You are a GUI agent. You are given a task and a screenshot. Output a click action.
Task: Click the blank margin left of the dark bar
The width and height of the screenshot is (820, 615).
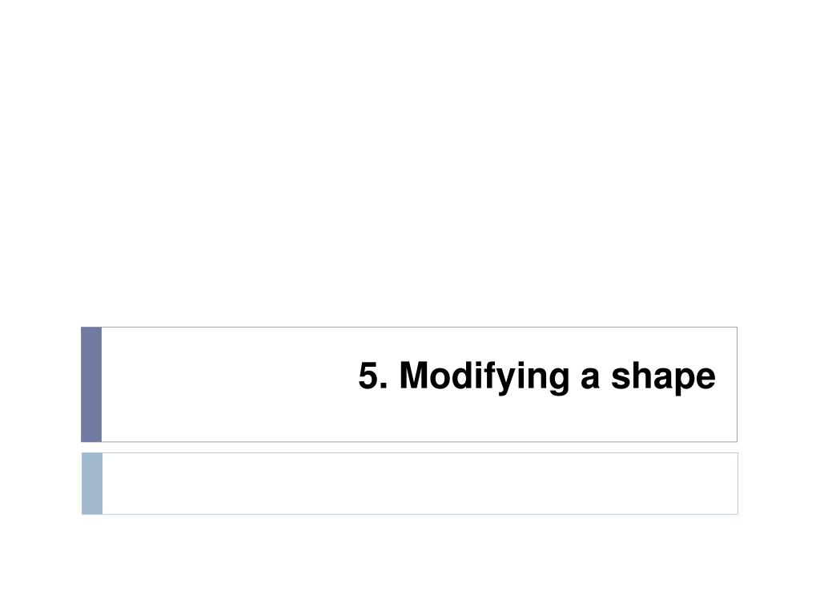pos(40,384)
